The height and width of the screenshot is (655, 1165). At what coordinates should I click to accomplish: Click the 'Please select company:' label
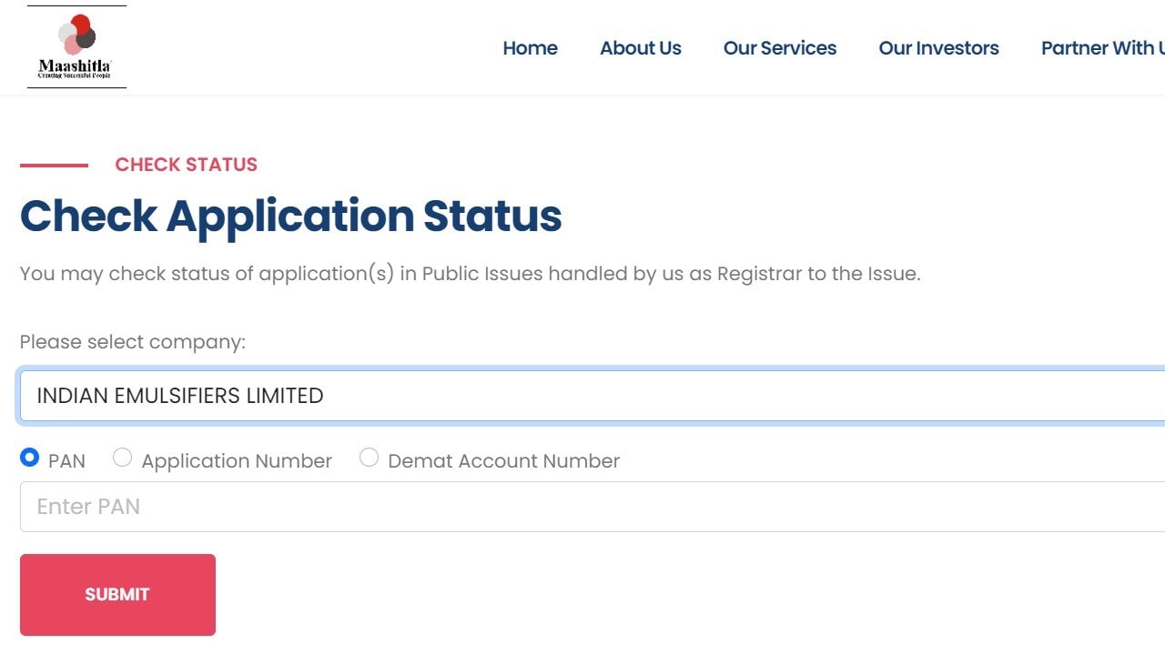pos(133,342)
